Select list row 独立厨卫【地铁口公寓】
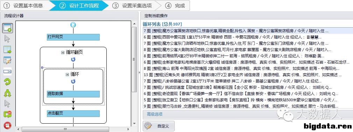Viewport: 353px width, 132px height. tap(248, 100)
